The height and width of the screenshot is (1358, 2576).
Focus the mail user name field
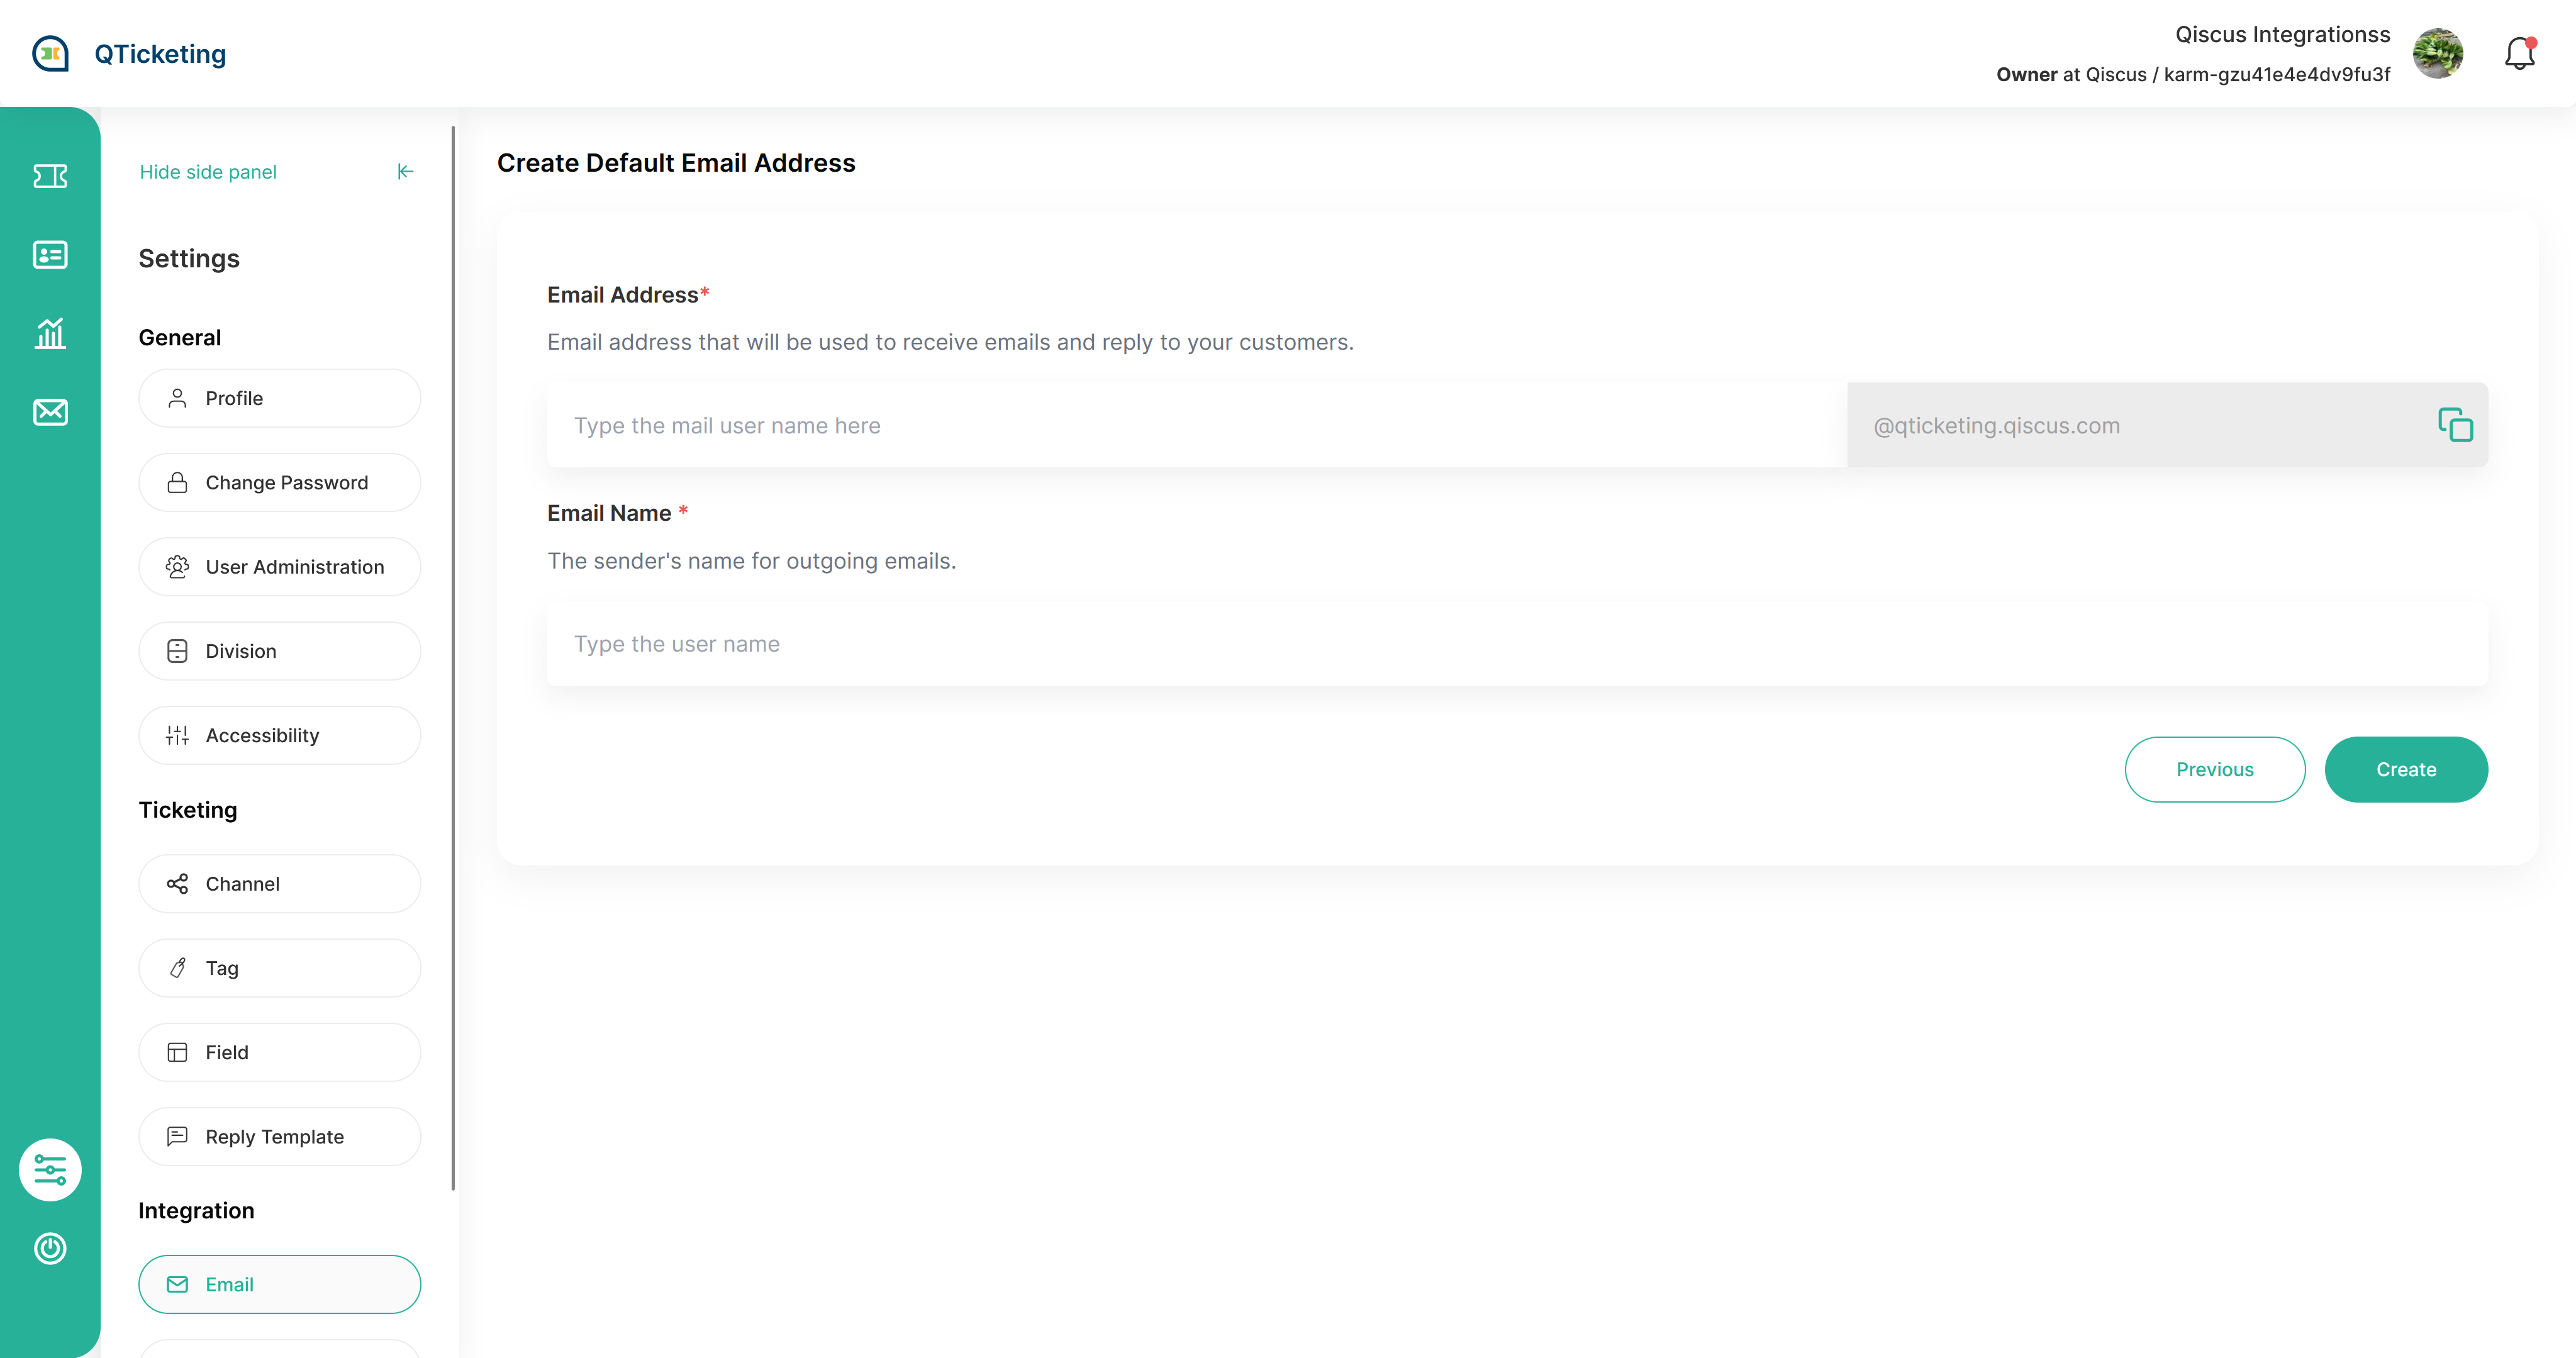(x=1195, y=426)
